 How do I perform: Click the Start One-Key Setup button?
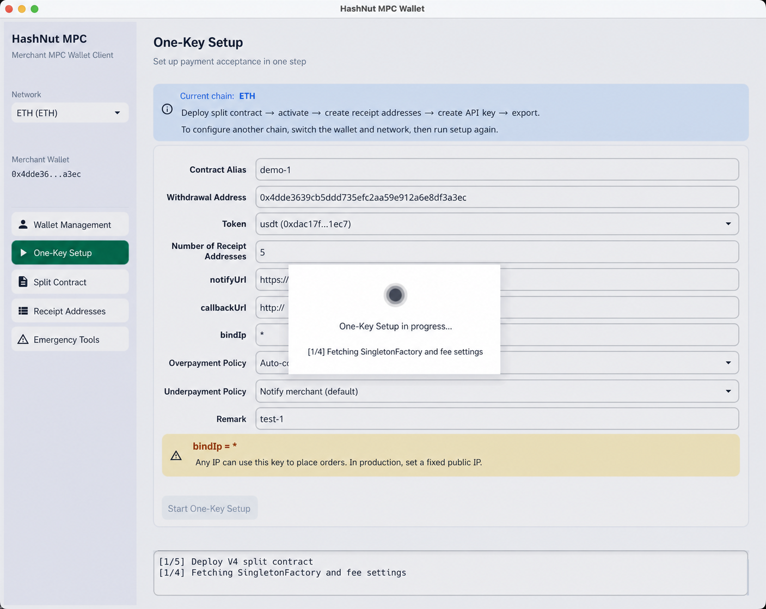point(210,508)
